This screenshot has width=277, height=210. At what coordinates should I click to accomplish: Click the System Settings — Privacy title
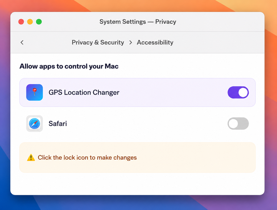[138, 22]
